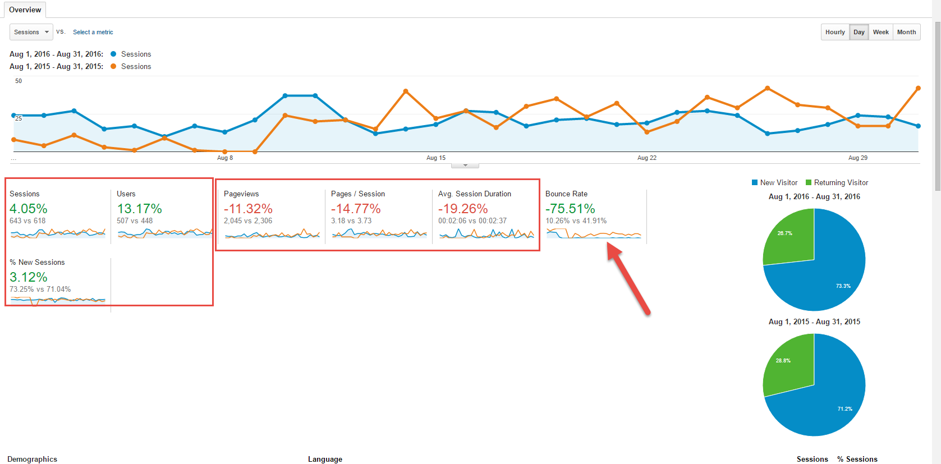Image resolution: width=941 pixels, height=464 pixels.
Task: Click the 'Aug 1, 2016 - Aug 31, 2016' pie title
Action: pyautogui.click(x=814, y=196)
